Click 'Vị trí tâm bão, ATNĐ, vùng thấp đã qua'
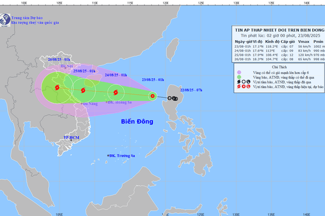The height and width of the screenshot is (216, 325). pos(282,82)
